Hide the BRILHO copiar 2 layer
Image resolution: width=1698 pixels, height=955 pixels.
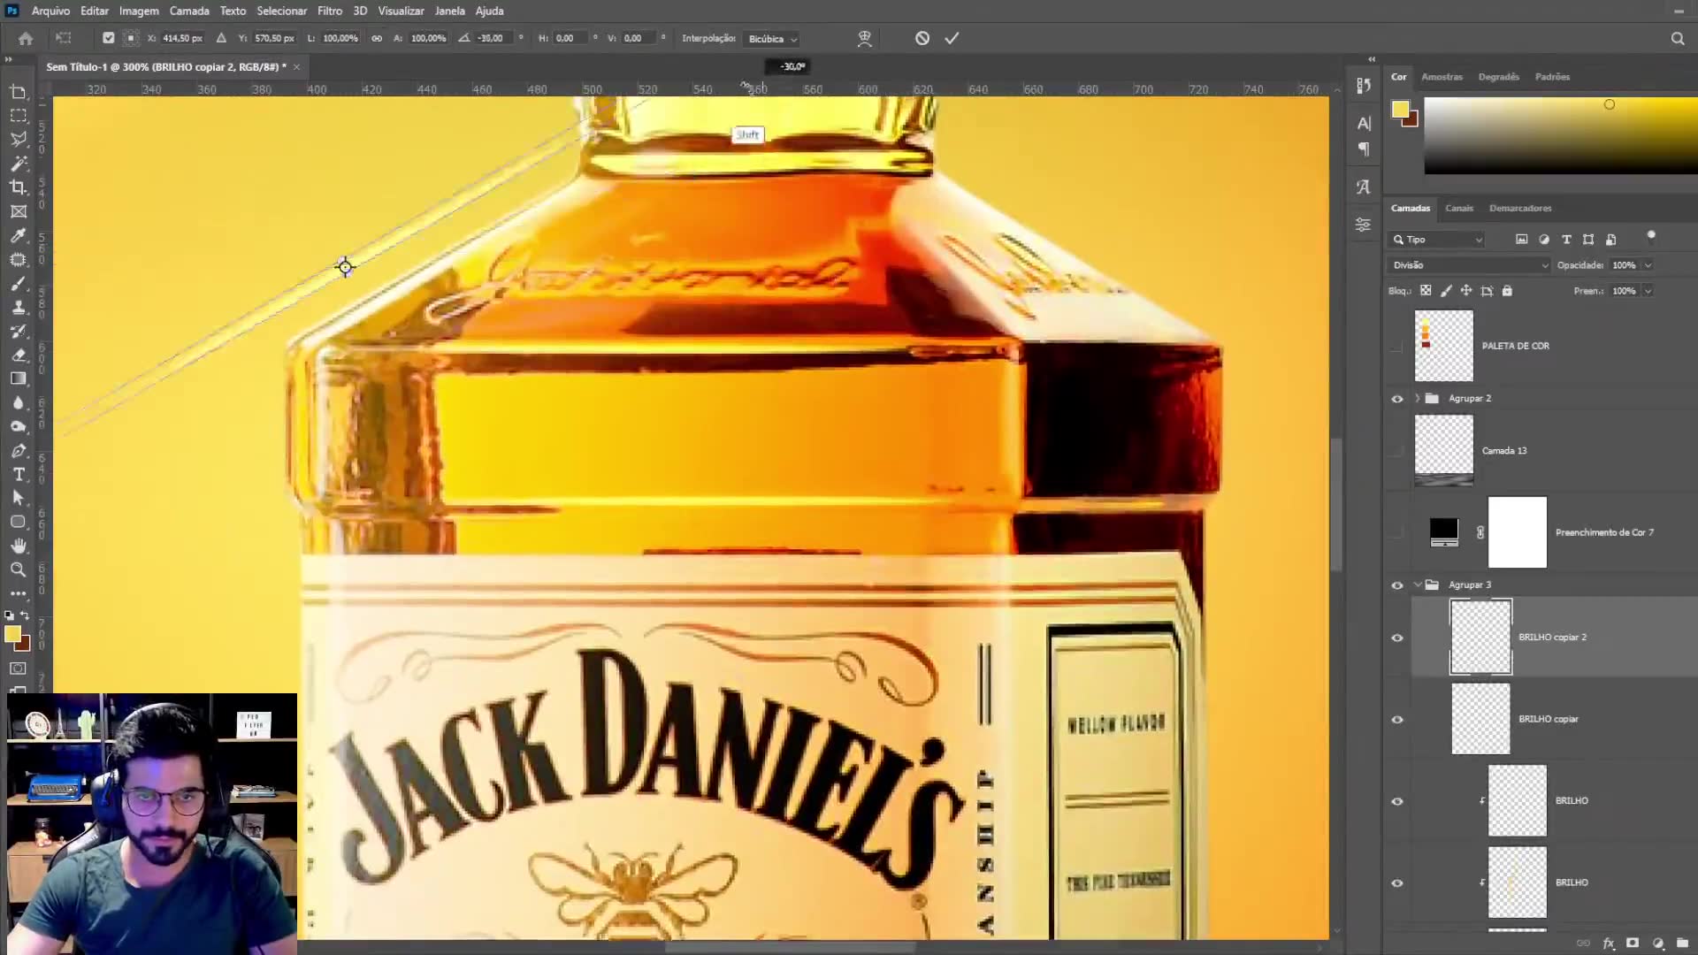(1397, 638)
